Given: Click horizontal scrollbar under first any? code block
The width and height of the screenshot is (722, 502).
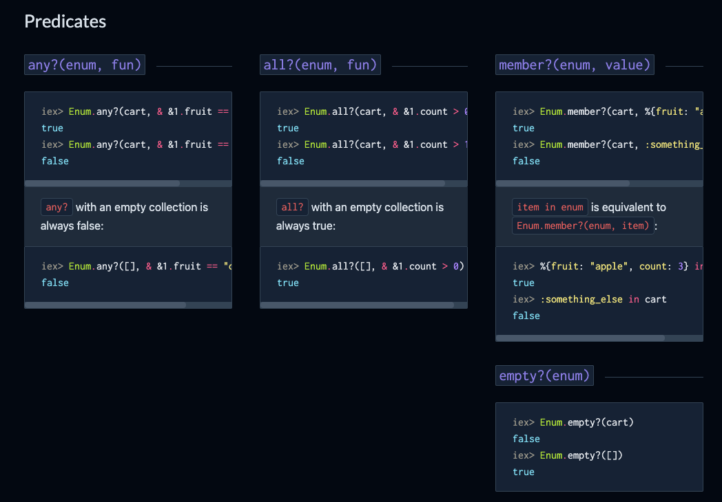Looking at the screenshot, I should click(102, 184).
